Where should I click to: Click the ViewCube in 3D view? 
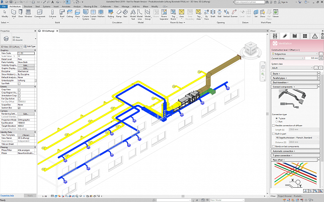[250, 49]
